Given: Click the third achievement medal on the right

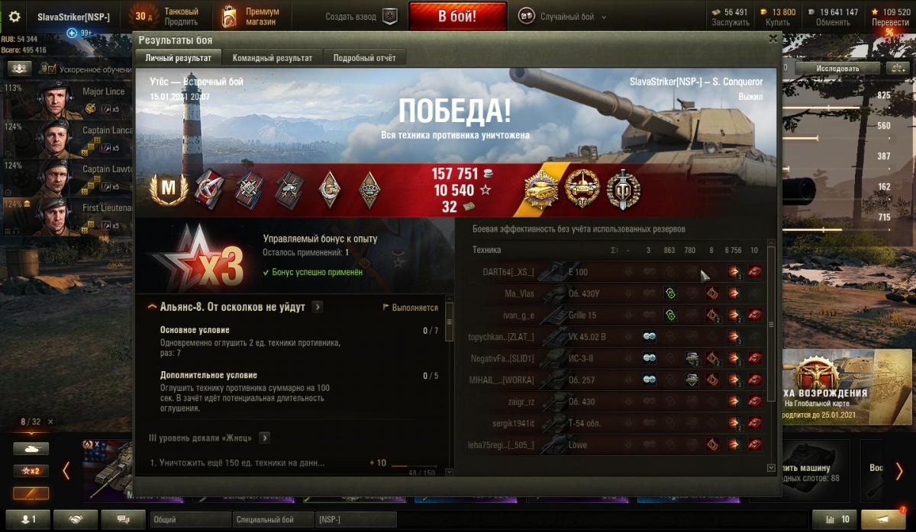Looking at the screenshot, I should tap(623, 189).
